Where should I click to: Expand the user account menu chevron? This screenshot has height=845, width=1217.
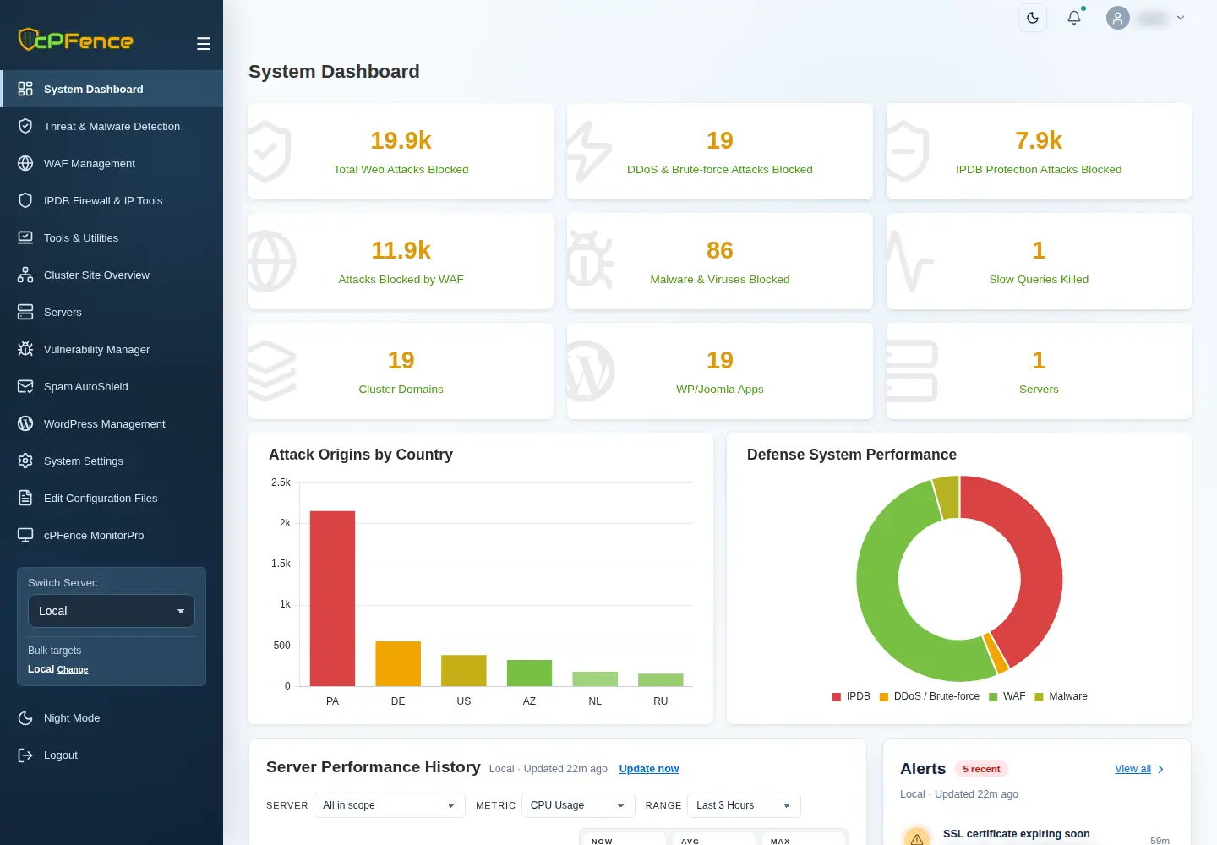pyautogui.click(x=1181, y=18)
